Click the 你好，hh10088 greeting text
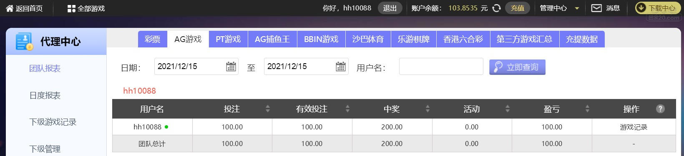 pyautogui.click(x=347, y=8)
